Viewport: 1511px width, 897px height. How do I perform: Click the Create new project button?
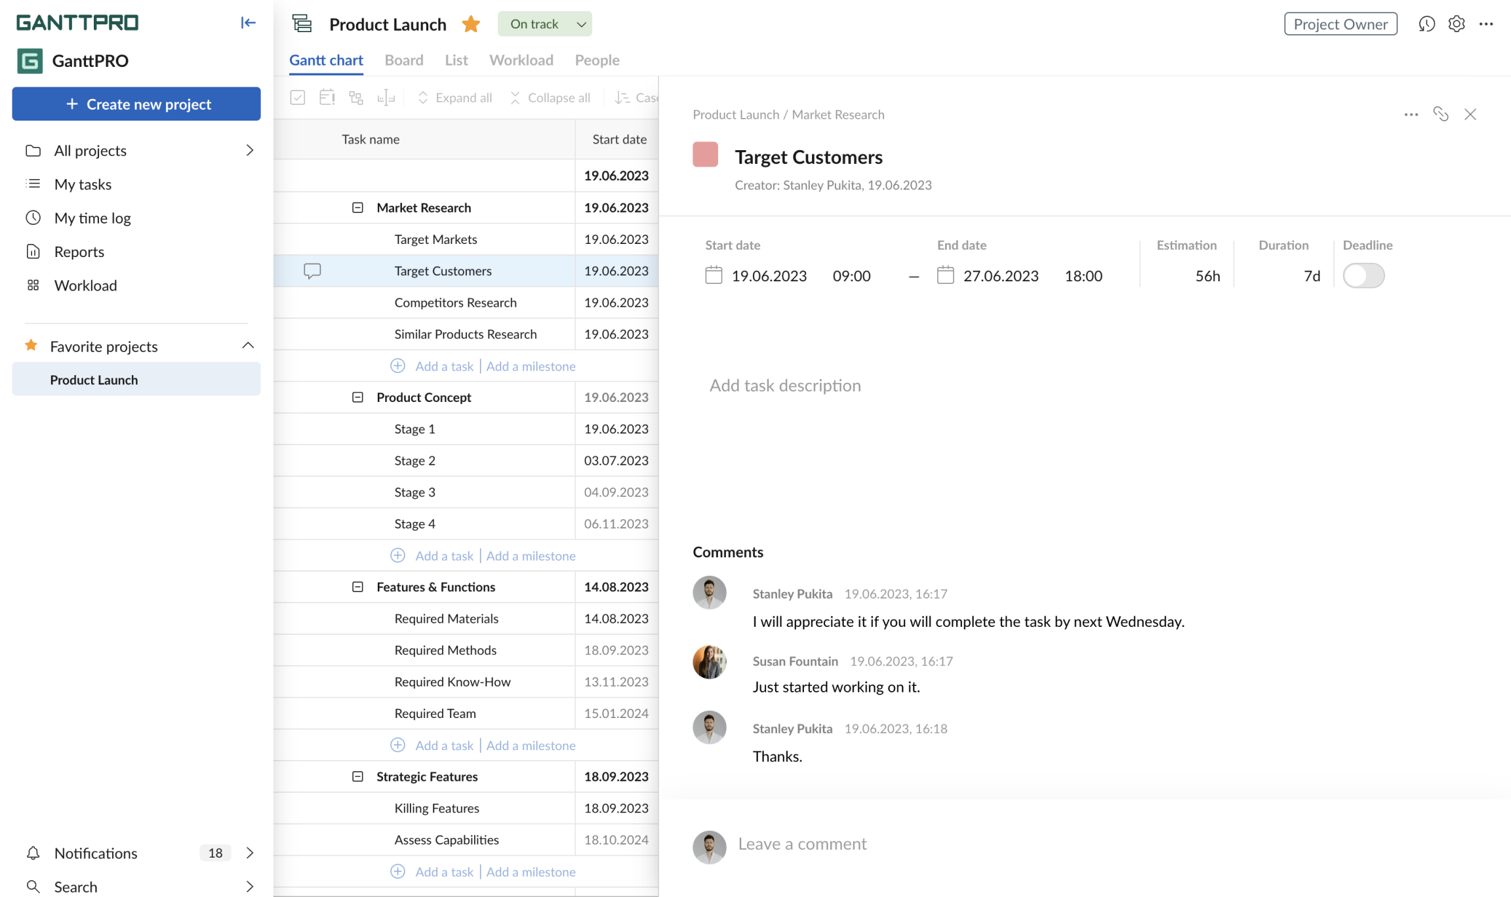136,104
